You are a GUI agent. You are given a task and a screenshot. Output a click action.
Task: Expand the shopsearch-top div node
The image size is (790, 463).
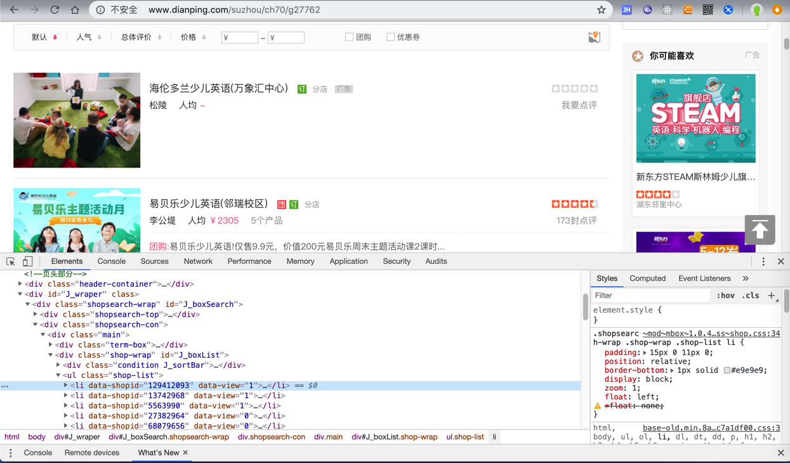(36, 315)
